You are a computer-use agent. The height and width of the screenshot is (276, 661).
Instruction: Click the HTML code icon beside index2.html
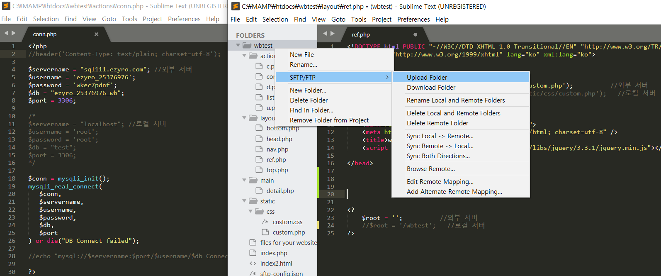click(253, 263)
